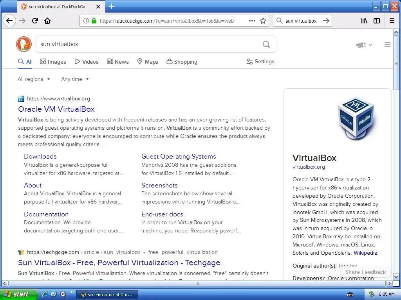This screenshot has width=401, height=300.
Task: Click horizontal scrollbar right arrow
Action: (x=389, y=283)
